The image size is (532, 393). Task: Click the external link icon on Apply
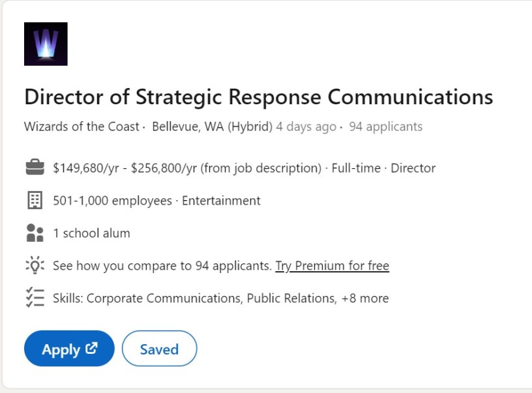[x=91, y=349]
